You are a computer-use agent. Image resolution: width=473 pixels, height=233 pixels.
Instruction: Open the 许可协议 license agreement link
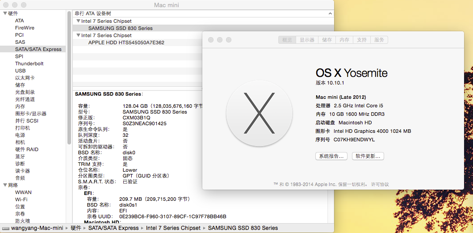[380, 184]
